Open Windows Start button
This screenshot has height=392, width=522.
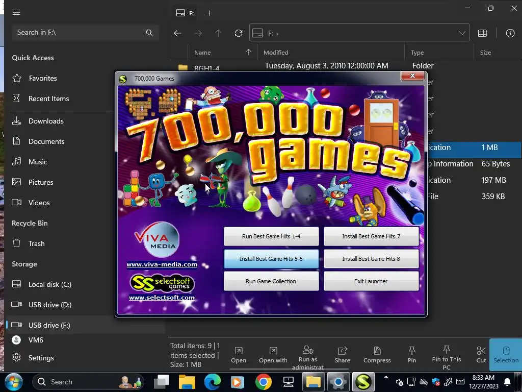(13, 382)
